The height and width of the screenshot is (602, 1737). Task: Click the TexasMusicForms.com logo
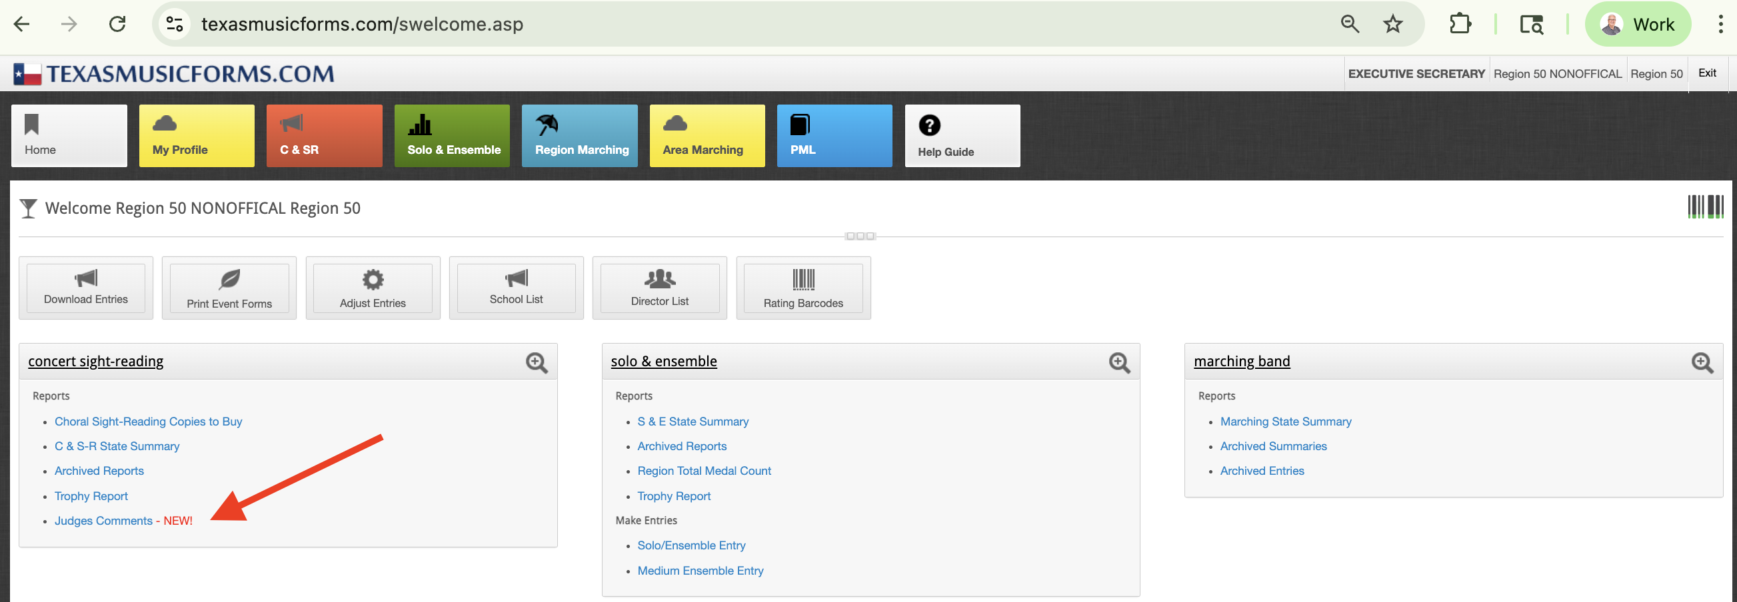174,73
